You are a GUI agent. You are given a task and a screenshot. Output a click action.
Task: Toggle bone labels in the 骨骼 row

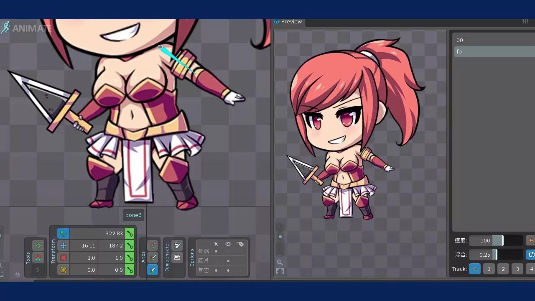[240, 251]
